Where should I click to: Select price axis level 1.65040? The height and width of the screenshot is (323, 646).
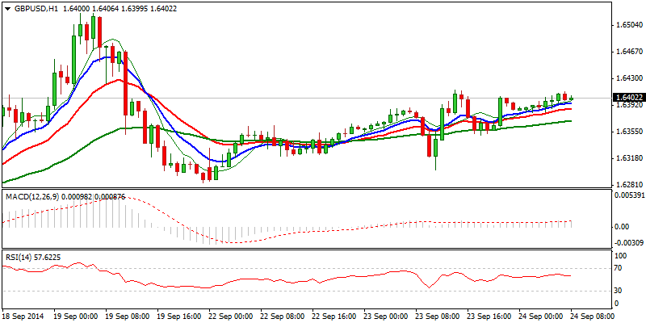[x=628, y=25]
